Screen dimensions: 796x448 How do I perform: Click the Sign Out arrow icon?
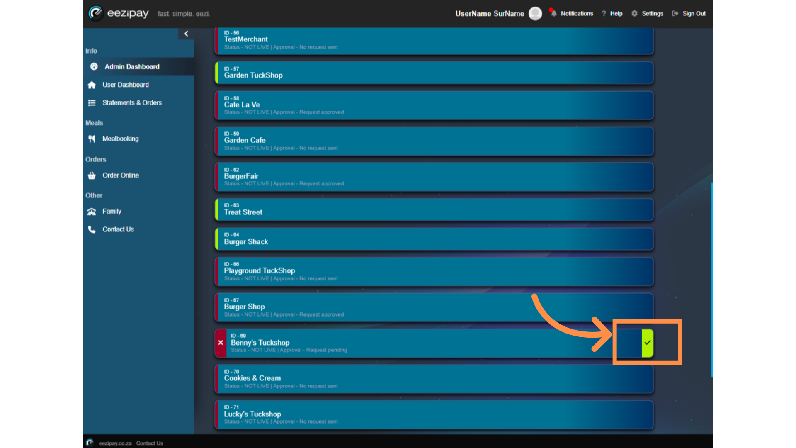pyautogui.click(x=675, y=13)
